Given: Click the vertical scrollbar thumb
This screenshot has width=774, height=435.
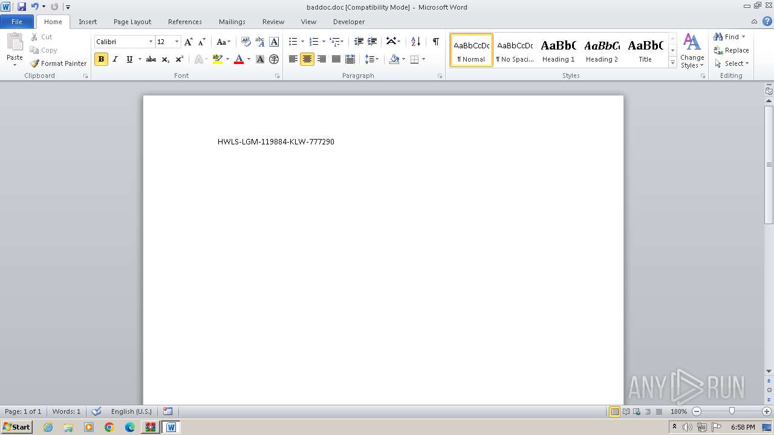Looking at the screenshot, I should point(769,164).
